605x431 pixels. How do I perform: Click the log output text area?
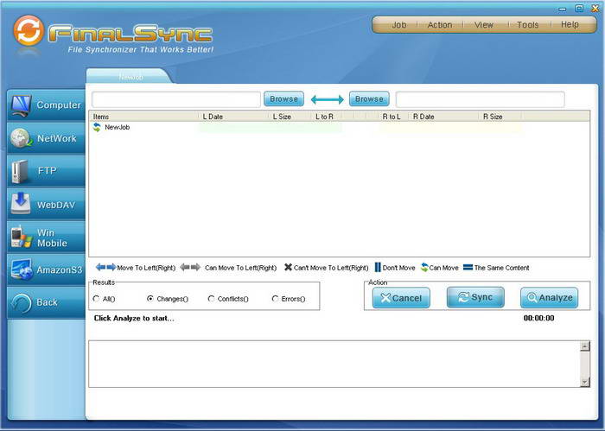click(334, 364)
